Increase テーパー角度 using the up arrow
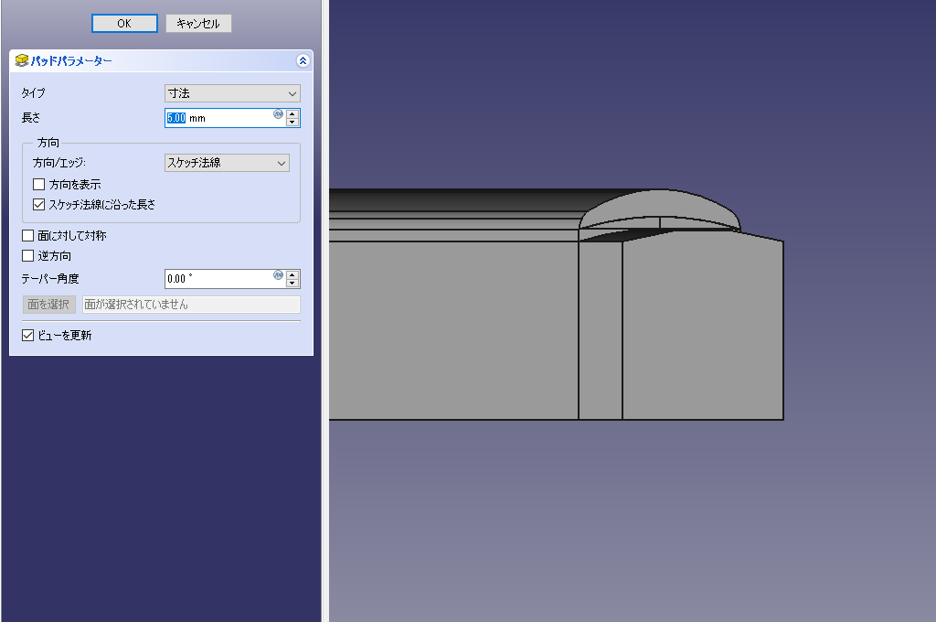 point(292,274)
